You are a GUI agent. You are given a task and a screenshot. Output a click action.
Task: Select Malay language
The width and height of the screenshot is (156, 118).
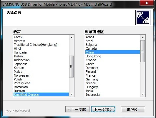41,72
